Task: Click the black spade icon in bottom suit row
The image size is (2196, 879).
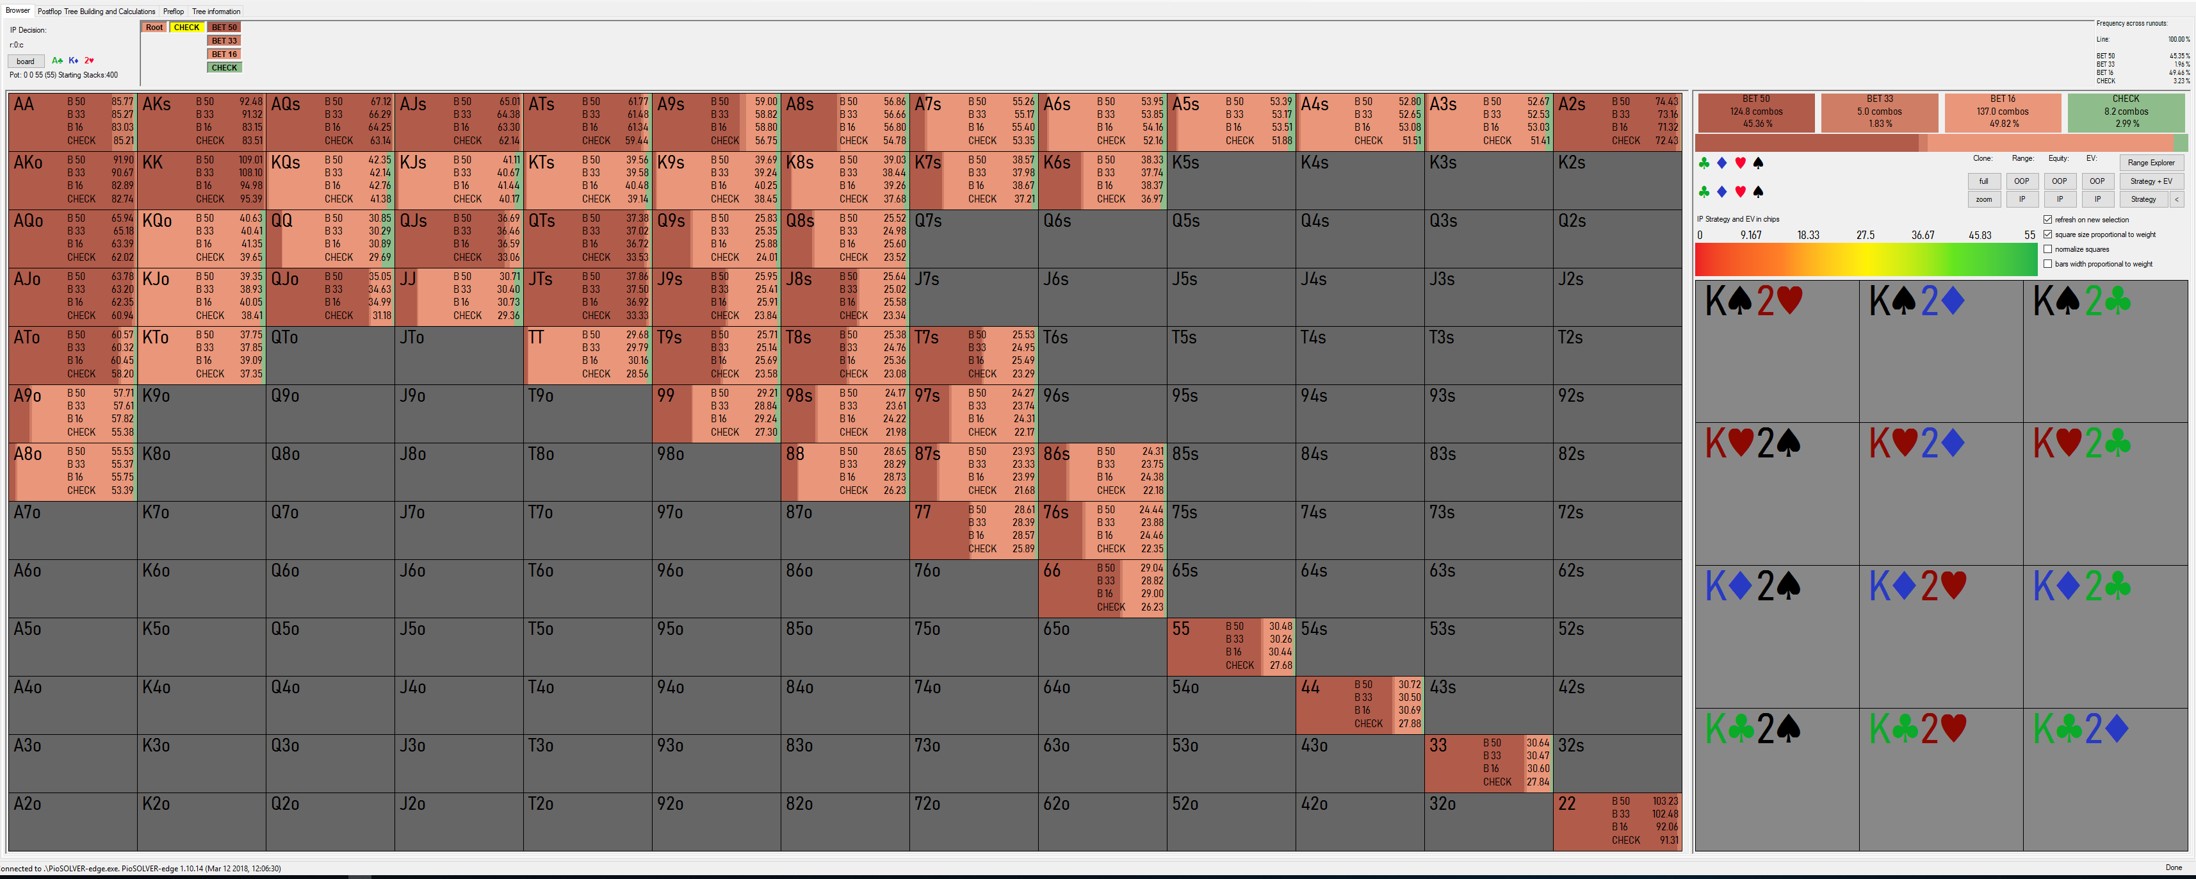Action: pyautogui.click(x=1758, y=192)
